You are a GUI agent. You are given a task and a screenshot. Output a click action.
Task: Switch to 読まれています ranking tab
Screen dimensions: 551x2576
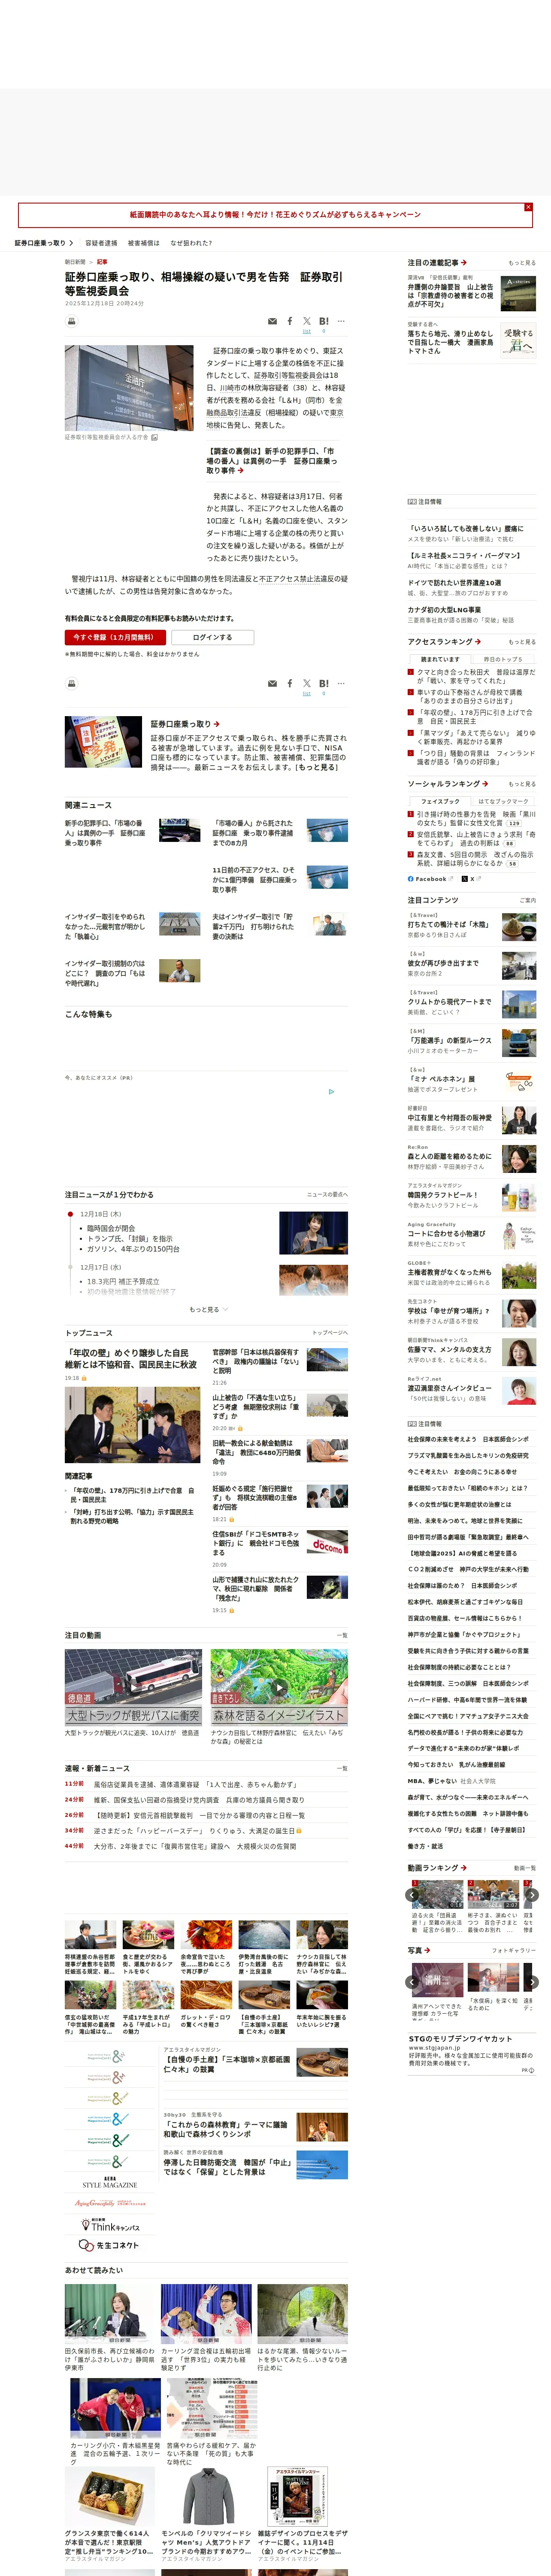[x=440, y=659]
